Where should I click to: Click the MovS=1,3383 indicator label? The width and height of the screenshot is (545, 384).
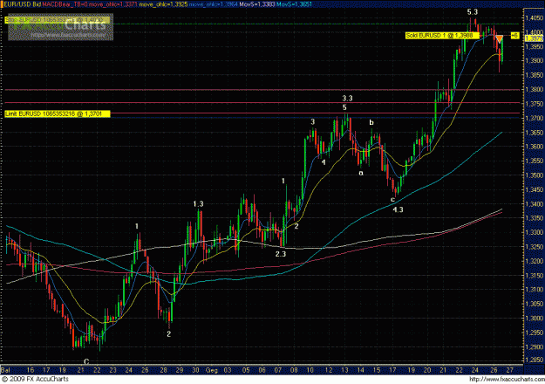pos(257,4)
